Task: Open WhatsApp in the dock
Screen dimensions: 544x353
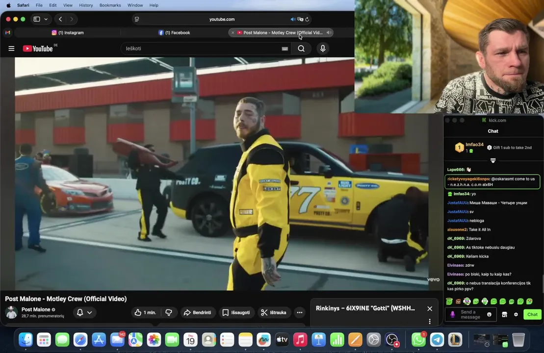Action: pyautogui.click(x=418, y=340)
